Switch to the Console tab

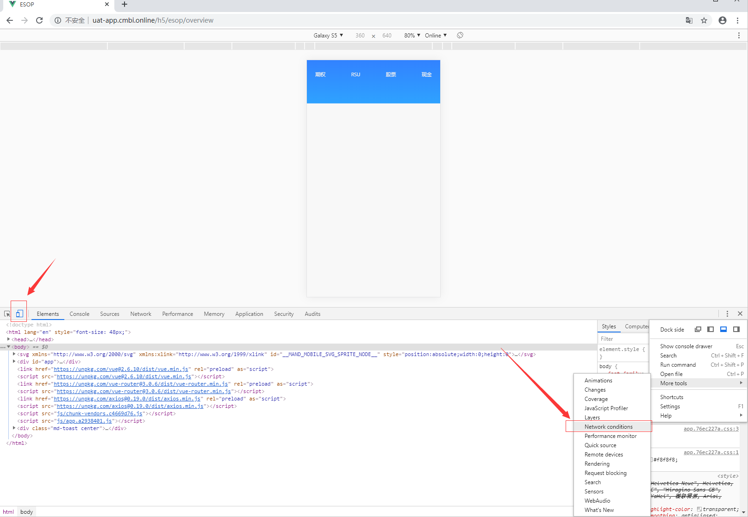coord(79,314)
